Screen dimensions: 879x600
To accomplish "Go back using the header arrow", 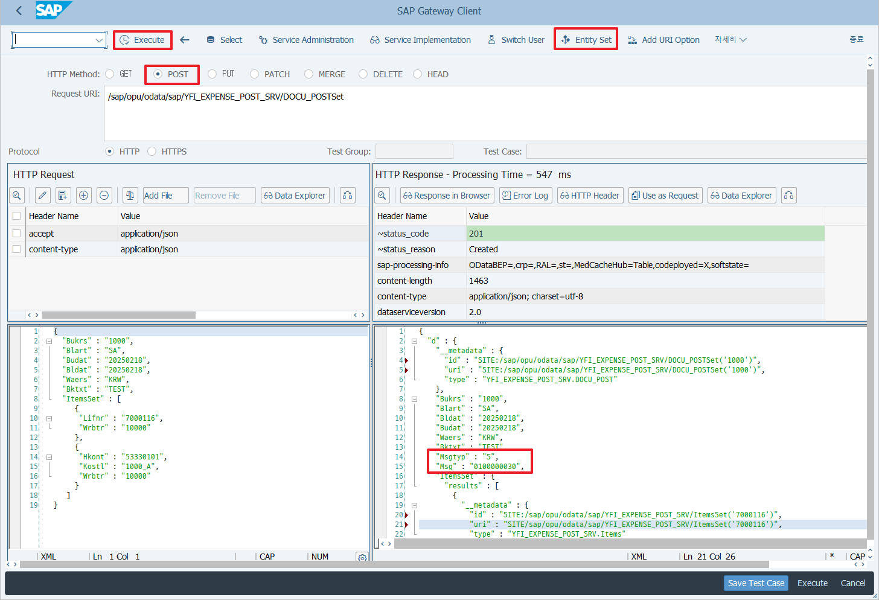I will click(19, 11).
